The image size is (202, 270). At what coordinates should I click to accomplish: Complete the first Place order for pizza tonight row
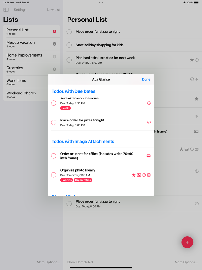(69, 32)
